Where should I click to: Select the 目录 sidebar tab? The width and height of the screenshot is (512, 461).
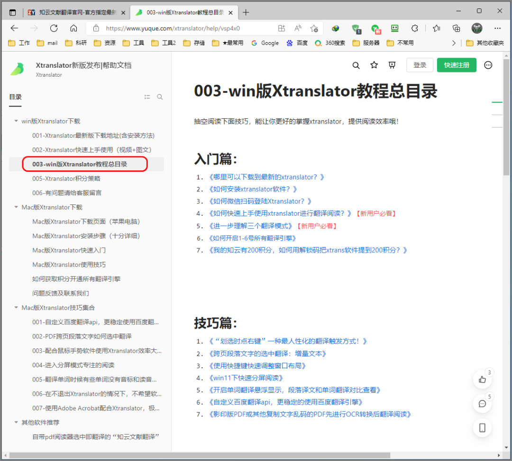15,97
